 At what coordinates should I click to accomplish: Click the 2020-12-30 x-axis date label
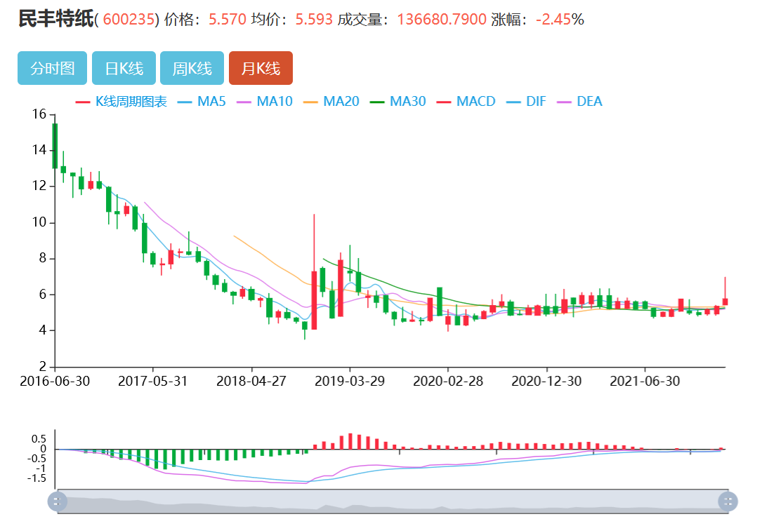(546, 381)
